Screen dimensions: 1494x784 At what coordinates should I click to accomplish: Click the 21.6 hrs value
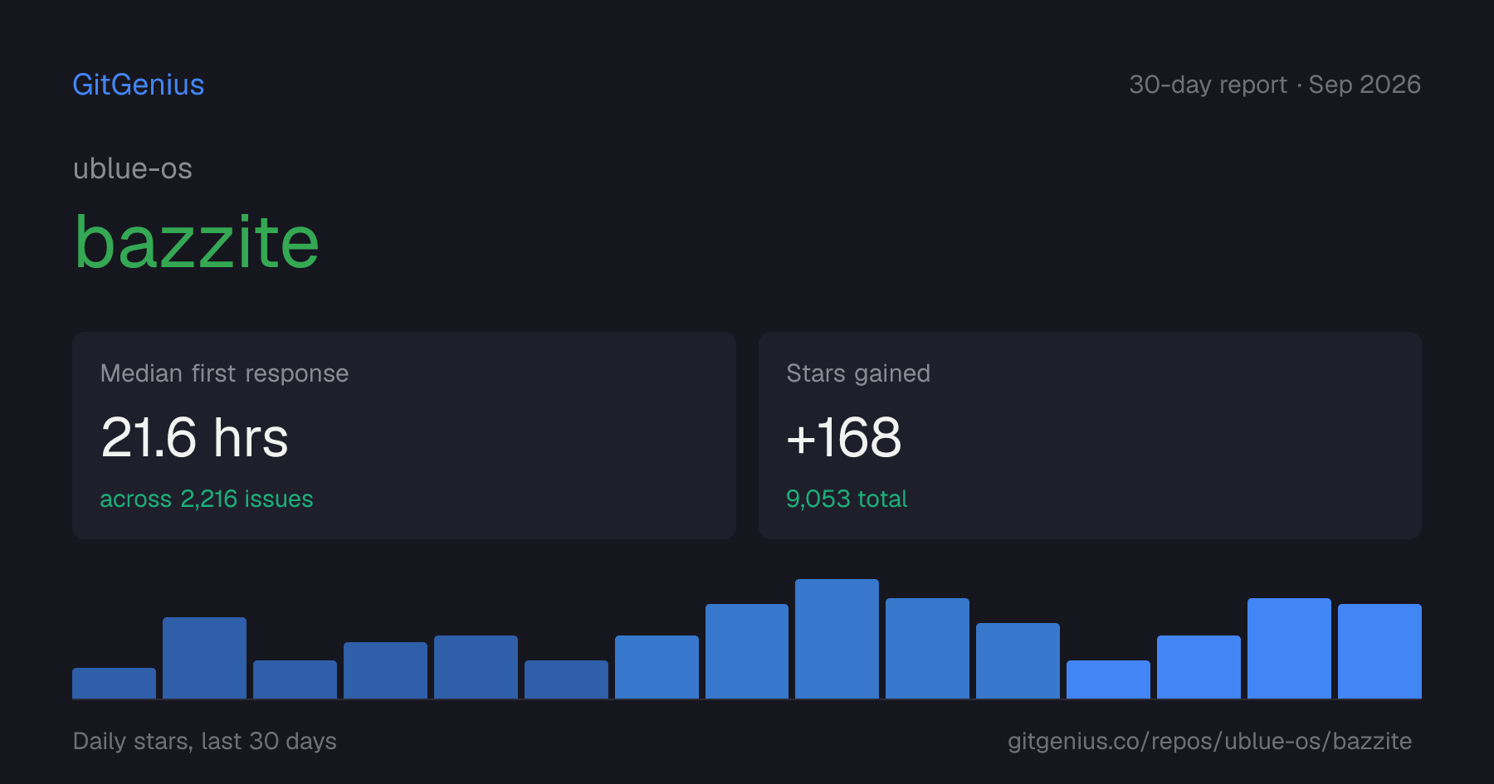[195, 437]
